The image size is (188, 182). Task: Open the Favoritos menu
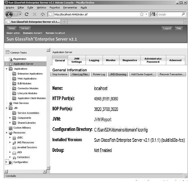(x=54, y=7)
